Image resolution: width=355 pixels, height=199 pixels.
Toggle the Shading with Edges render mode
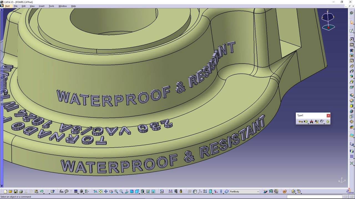coord(142,191)
